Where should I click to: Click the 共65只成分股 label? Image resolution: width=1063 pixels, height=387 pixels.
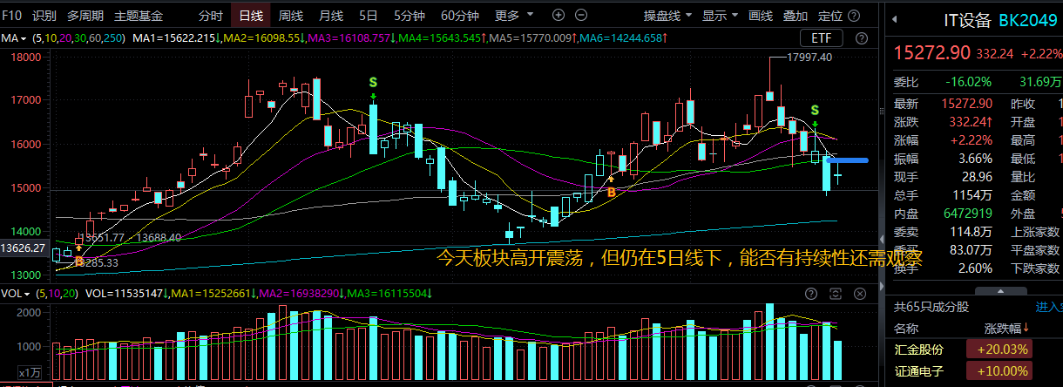pyautogui.click(x=932, y=306)
